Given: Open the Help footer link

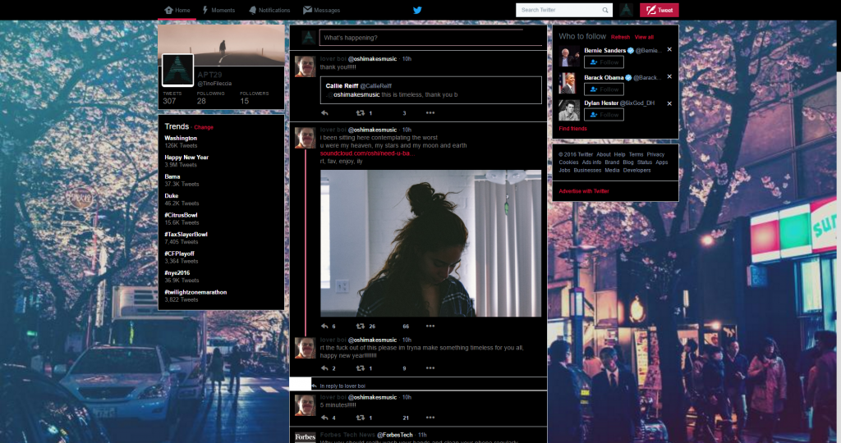Looking at the screenshot, I should [619, 154].
